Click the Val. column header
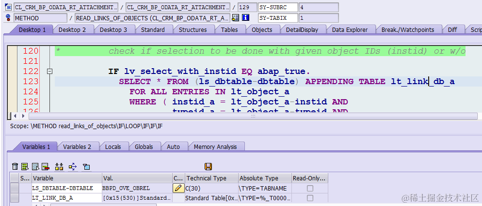 137,178
